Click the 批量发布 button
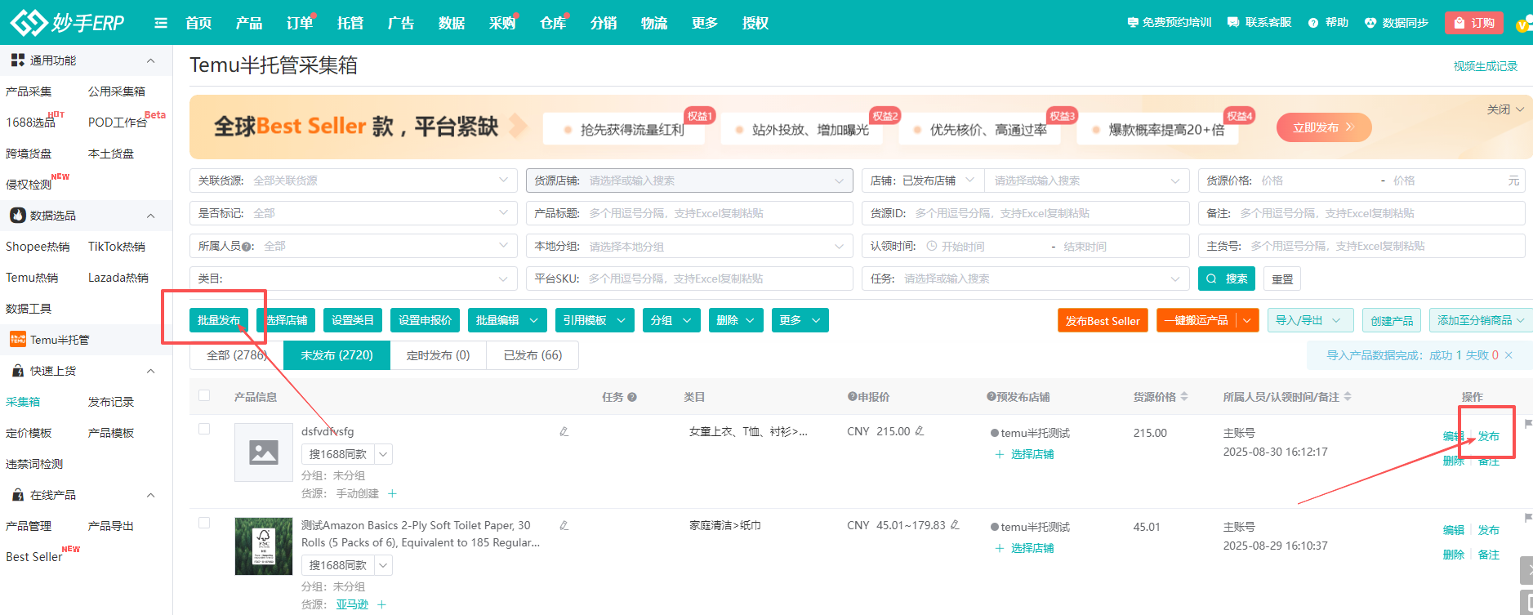 pos(219,320)
